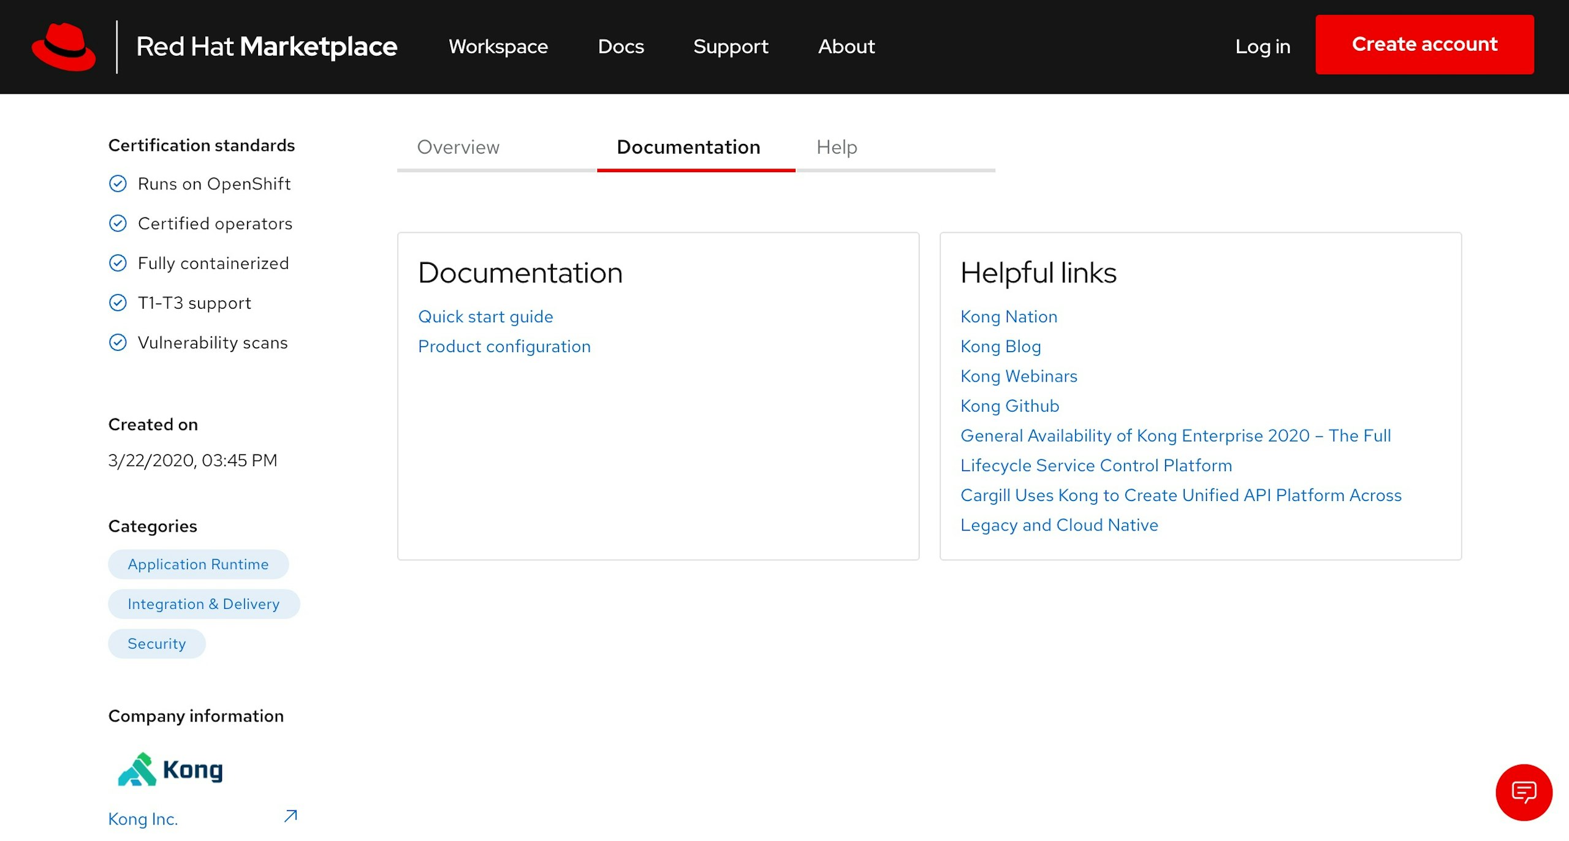Click the checkmark icon beside Certified operators
This screenshot has height=841, width=1569.
coord(118,224)
